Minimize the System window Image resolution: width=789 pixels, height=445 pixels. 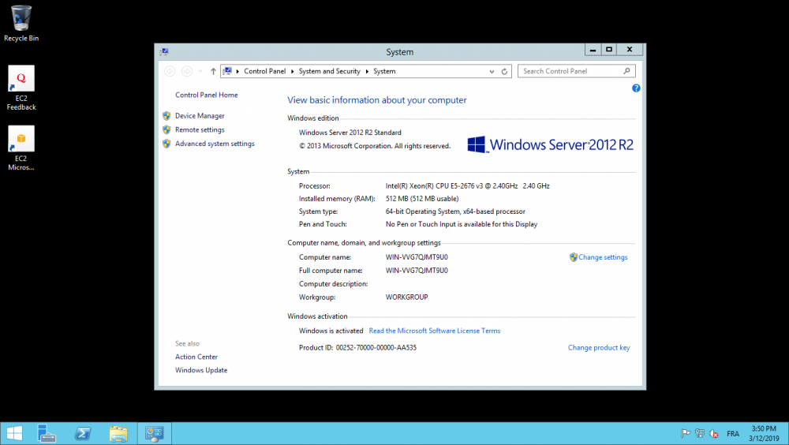point(593,50)
